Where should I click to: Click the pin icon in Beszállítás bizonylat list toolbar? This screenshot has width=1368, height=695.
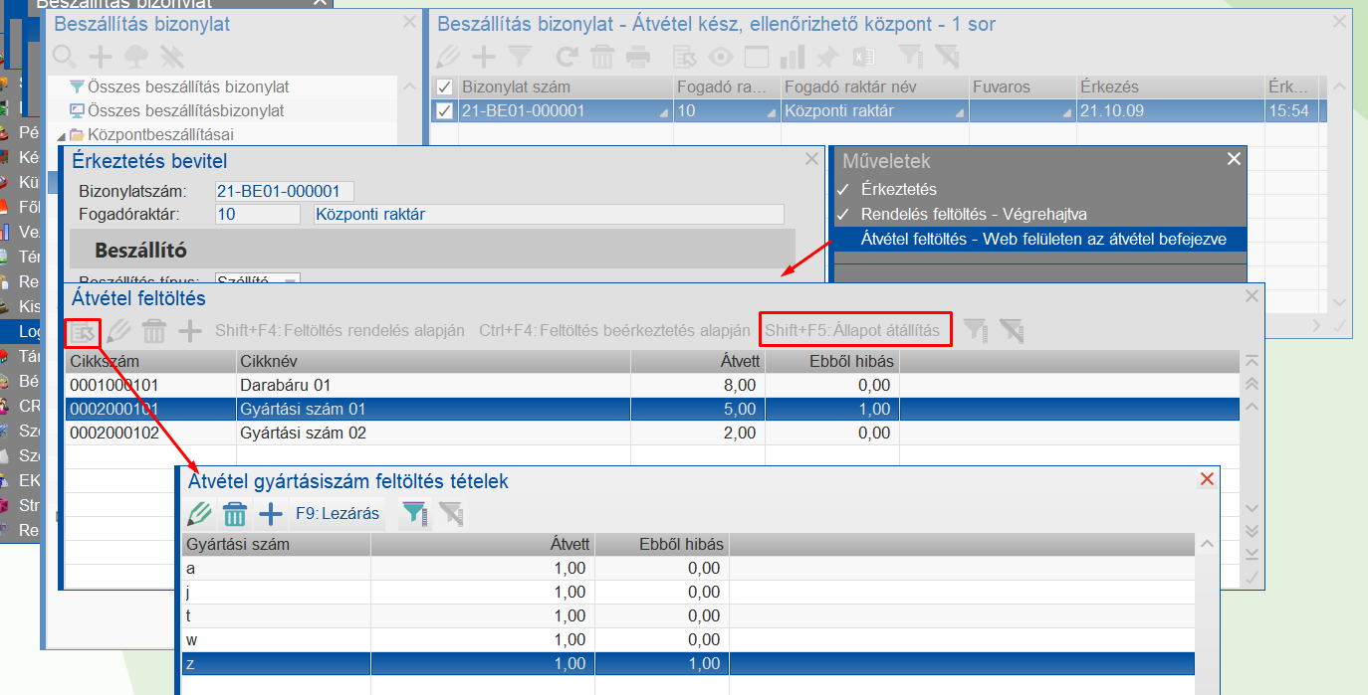[827, 57]
